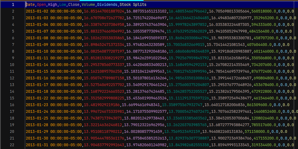Image resolution: width=298 pixels, height=149 pixels.
Task: Click the date 2013-01-04 00:00:00-05:00
Action: pyautogui.click(x=54, y=25)
